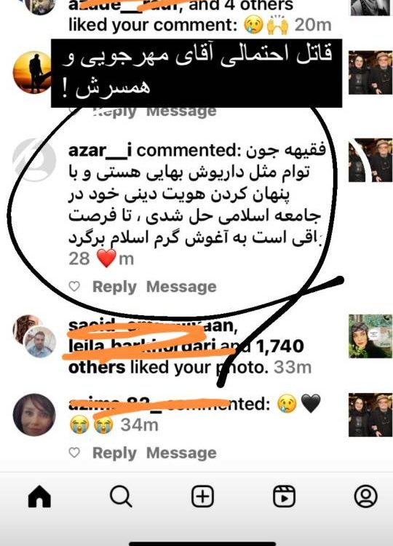Reply to azar__i's comment

point(114,287)
